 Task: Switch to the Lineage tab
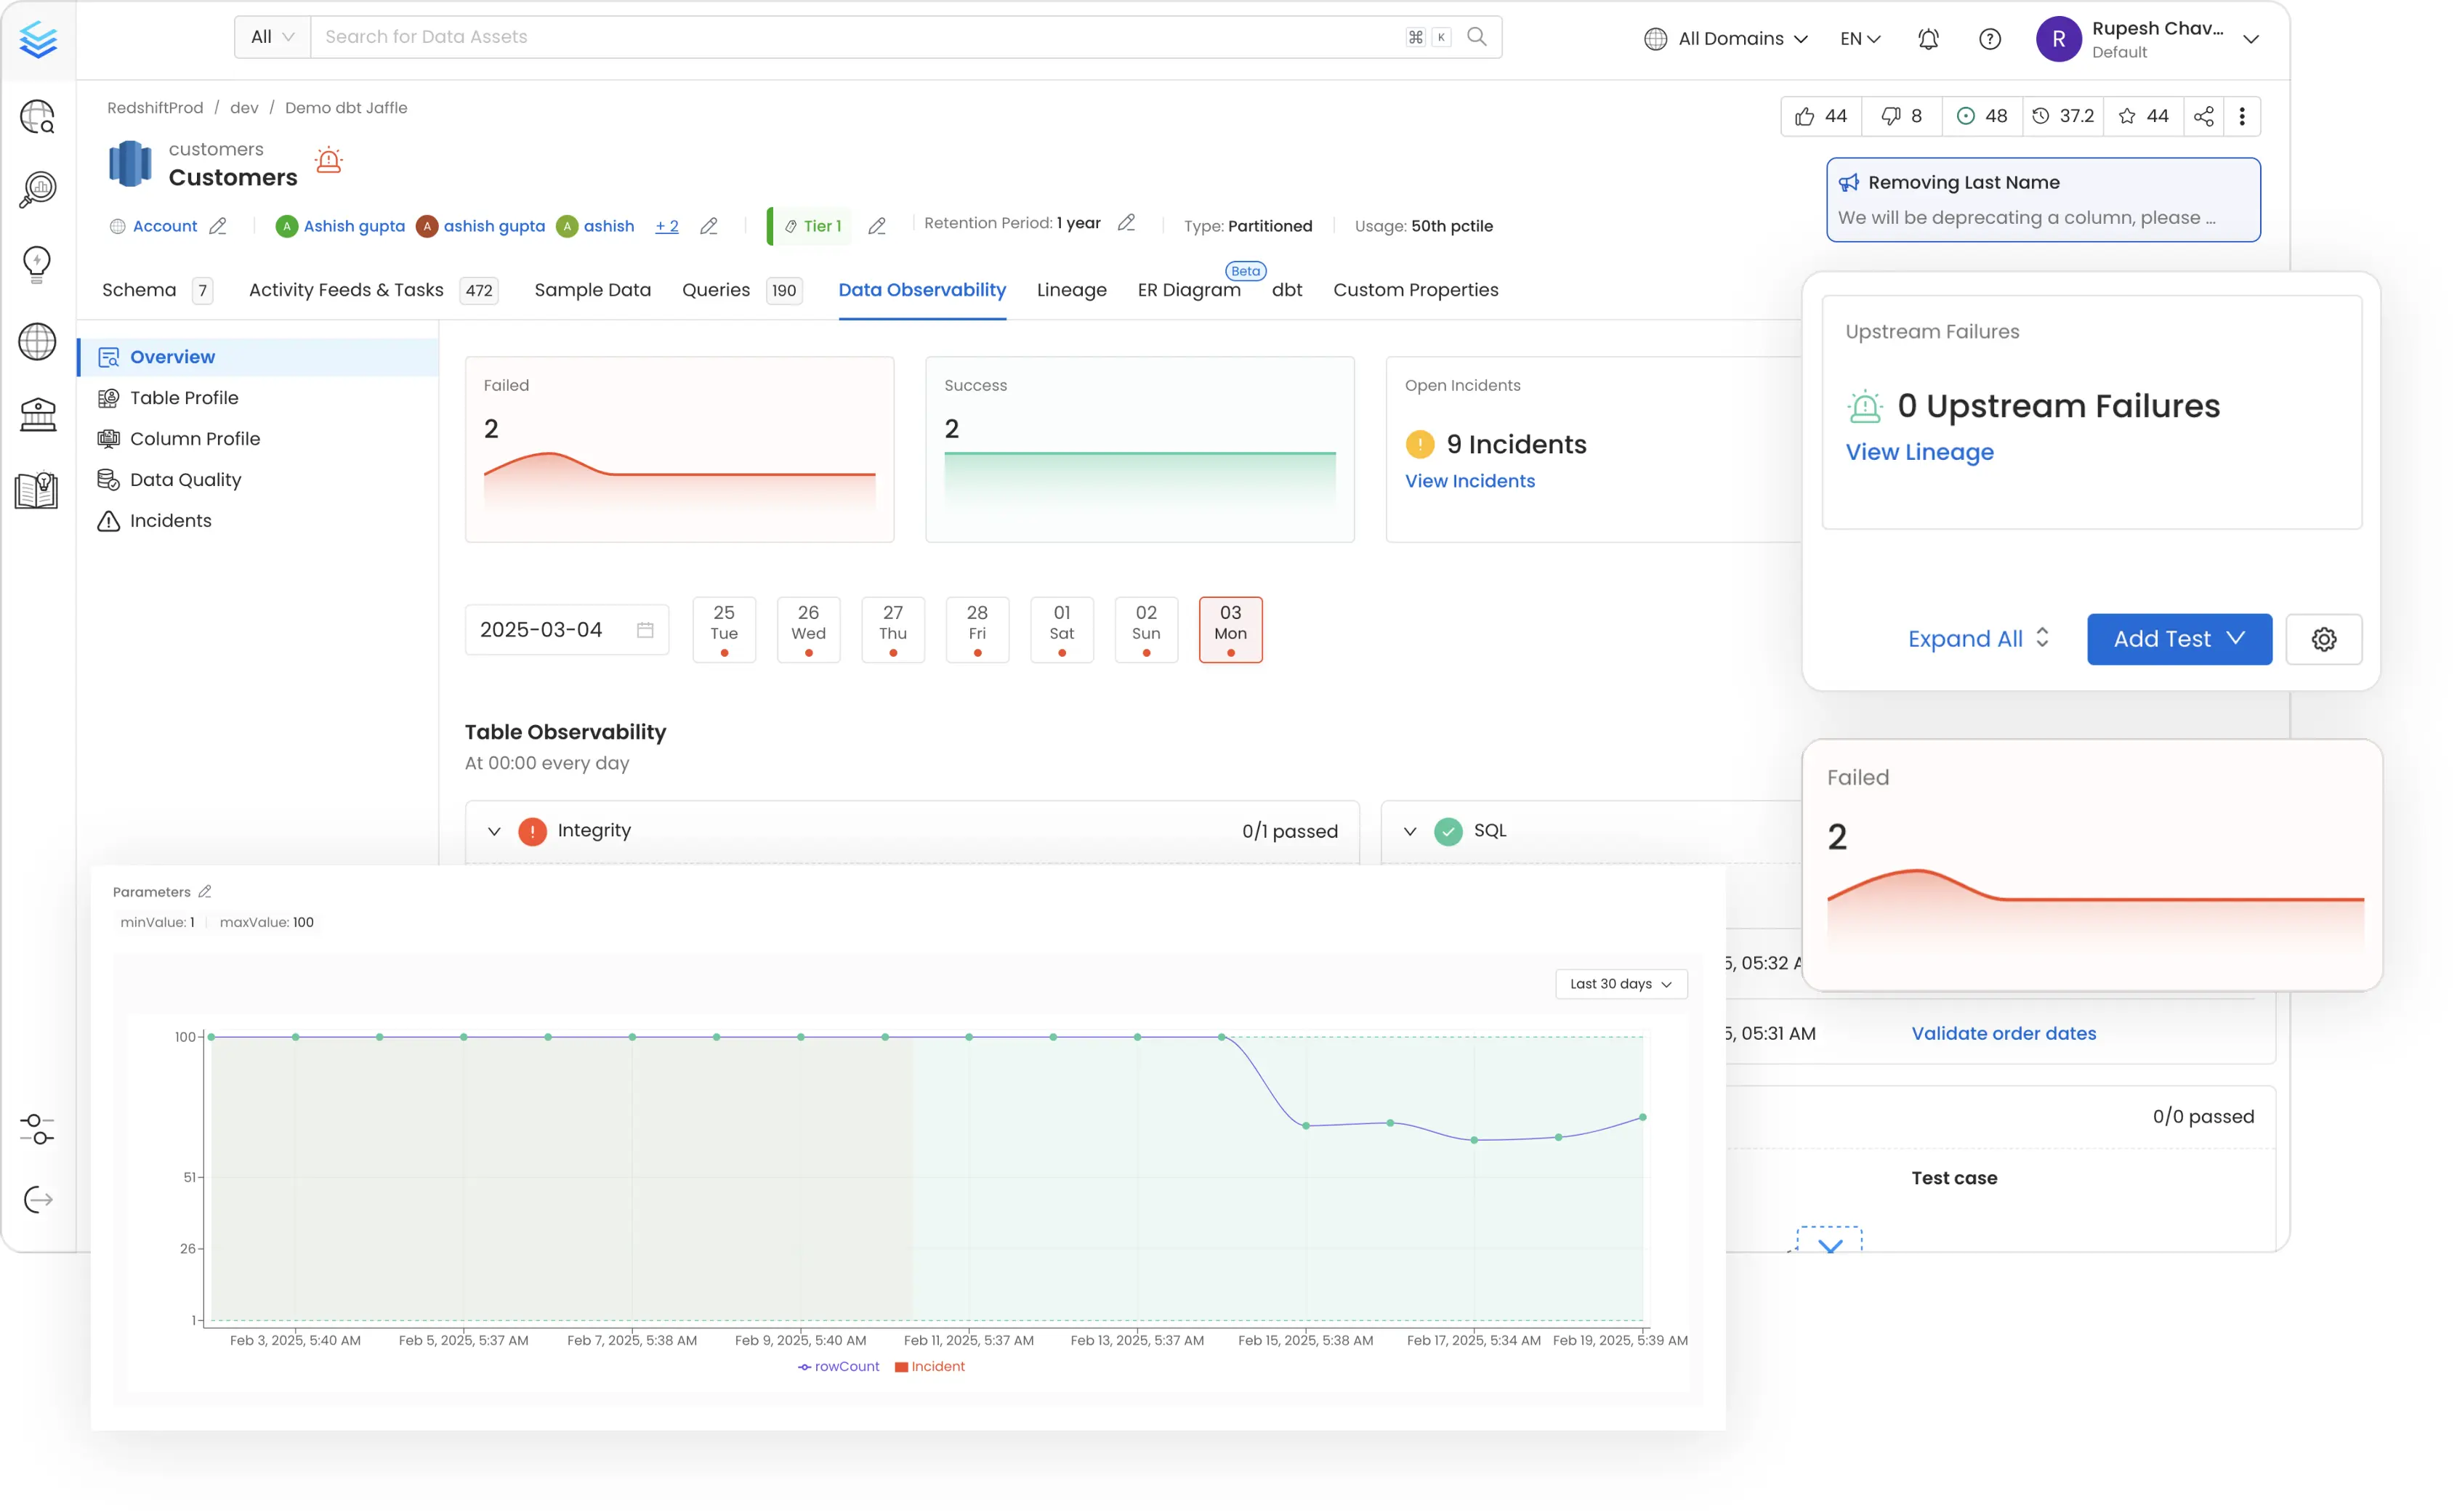tap(1071, 290)
